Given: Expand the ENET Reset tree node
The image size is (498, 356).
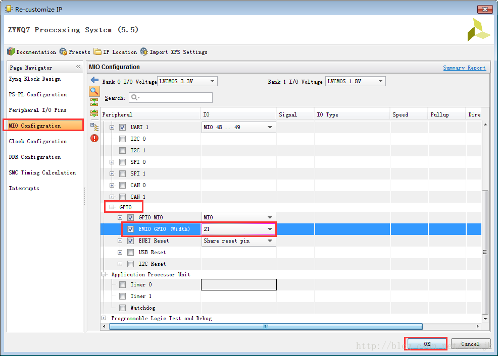Looking at the screenshot, I should (120, 241).
